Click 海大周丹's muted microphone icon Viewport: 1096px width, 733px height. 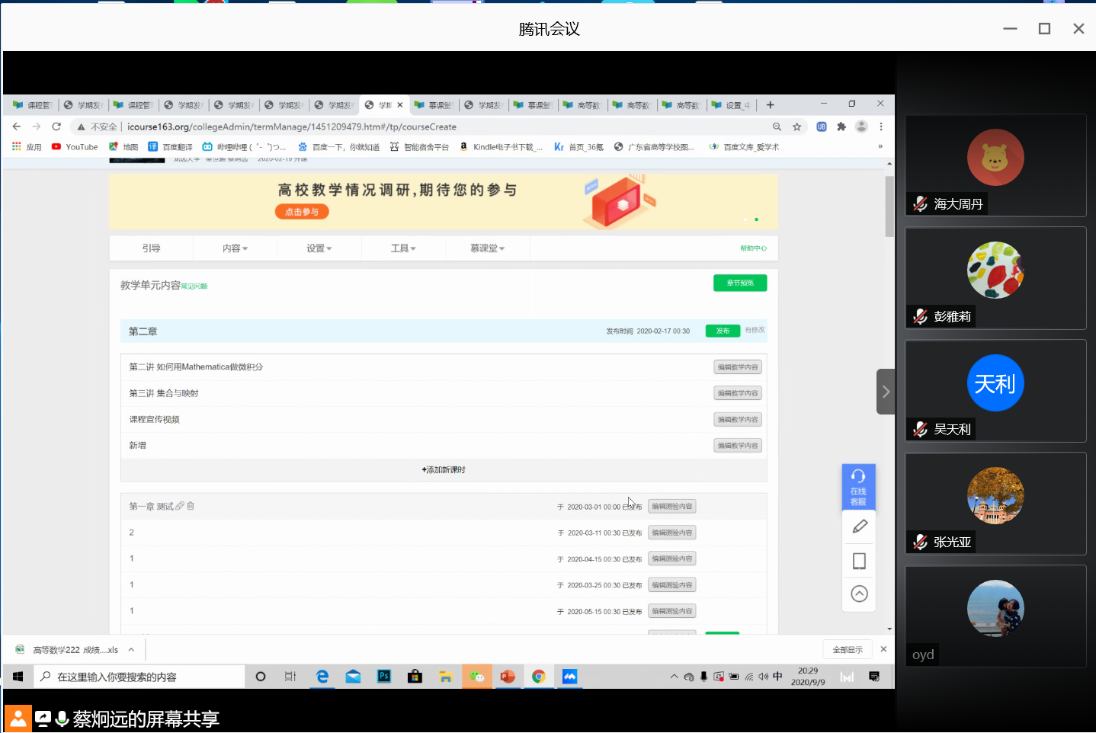click(921, 204)
